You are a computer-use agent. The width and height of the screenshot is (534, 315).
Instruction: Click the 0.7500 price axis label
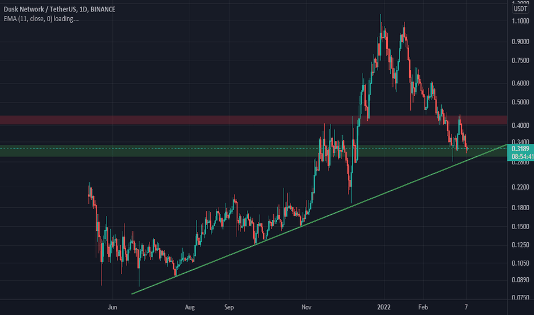click(x=520, y=61)
